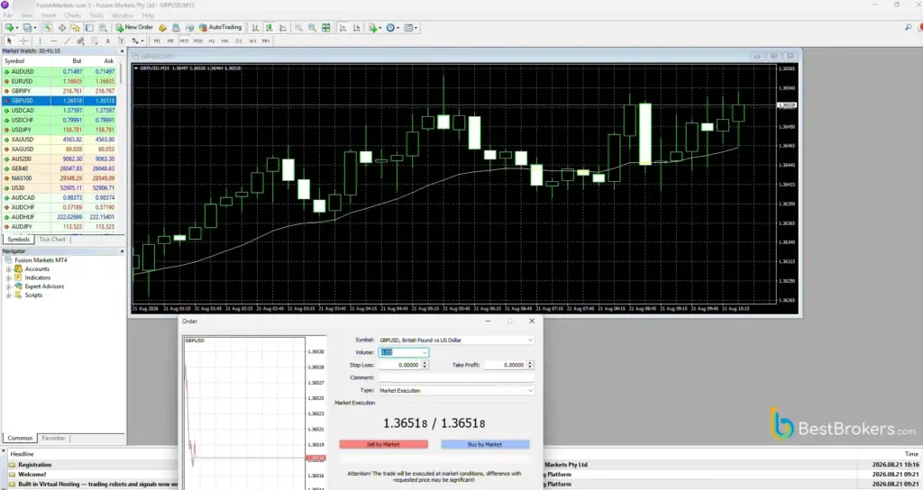Screen dimensions: 923x490
Task: Click the Terminal panel toolbar icon
Action: pos(89,28)
